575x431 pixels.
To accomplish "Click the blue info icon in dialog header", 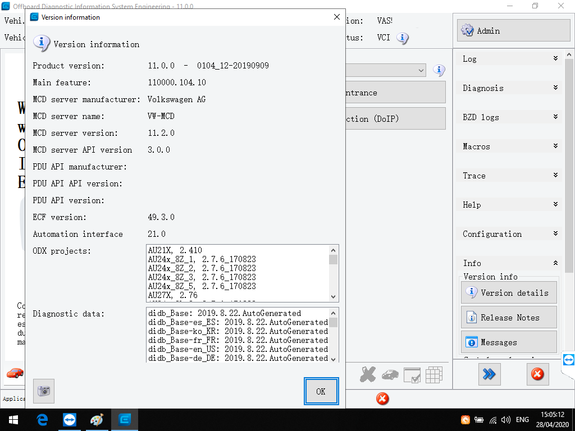I will [x=42, y=43].
